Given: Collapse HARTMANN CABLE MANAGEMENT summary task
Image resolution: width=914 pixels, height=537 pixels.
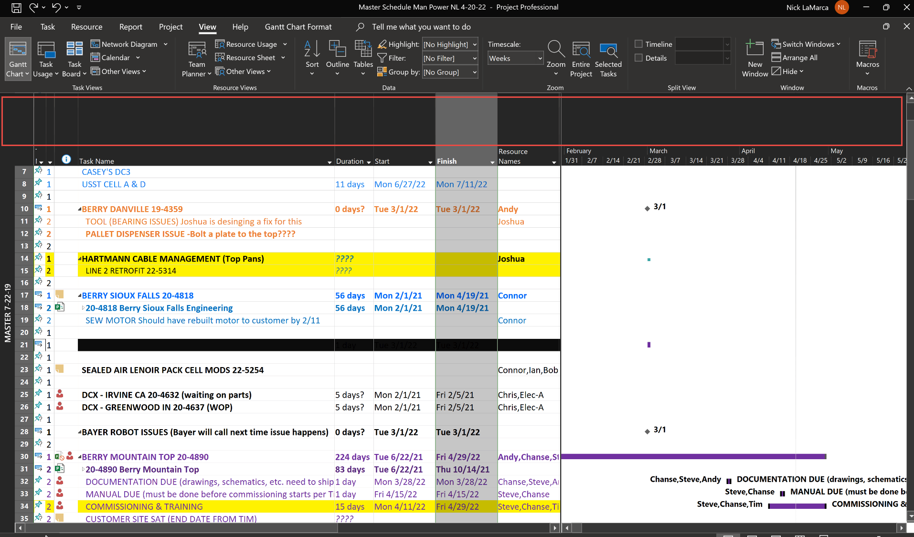Looking at the screenshot, I should click(80, 259).
